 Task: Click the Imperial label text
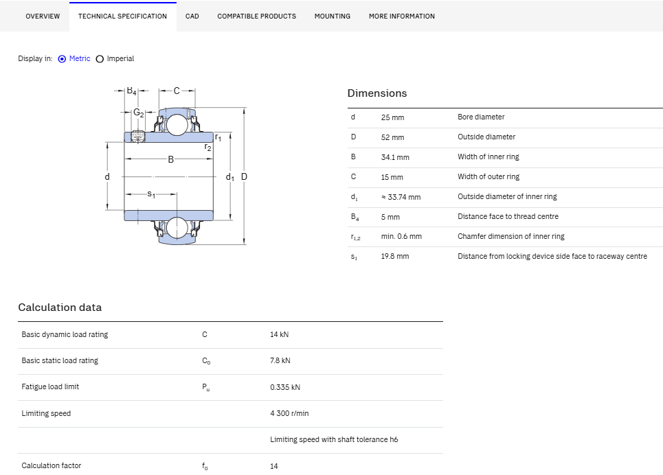tap(120, 59)
